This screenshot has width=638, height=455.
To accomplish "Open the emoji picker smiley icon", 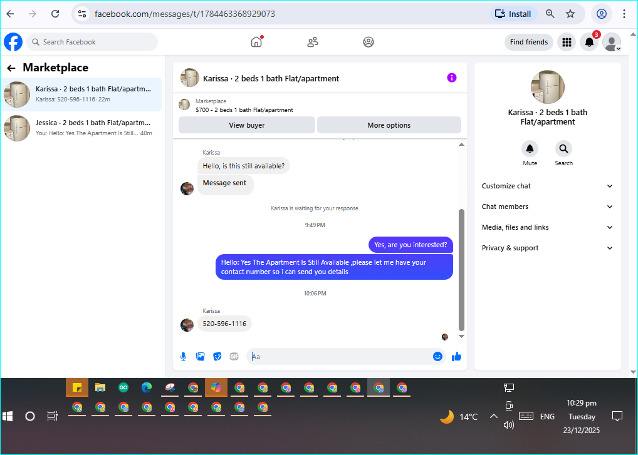I will [438, 357].
